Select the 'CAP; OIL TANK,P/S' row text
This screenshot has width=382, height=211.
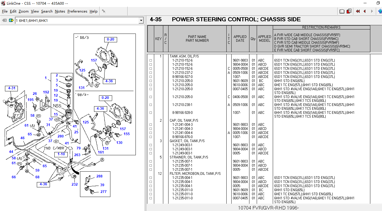(x=184, y=121)
